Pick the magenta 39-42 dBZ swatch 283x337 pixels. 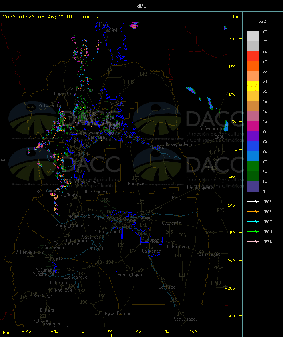pyautogui.click(x=253, y=126)
